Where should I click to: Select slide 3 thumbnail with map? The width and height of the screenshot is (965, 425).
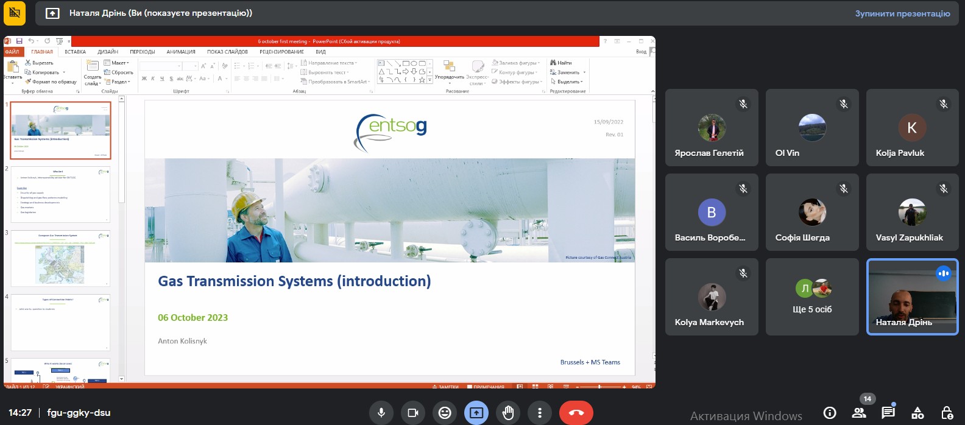tap(60, 258)
